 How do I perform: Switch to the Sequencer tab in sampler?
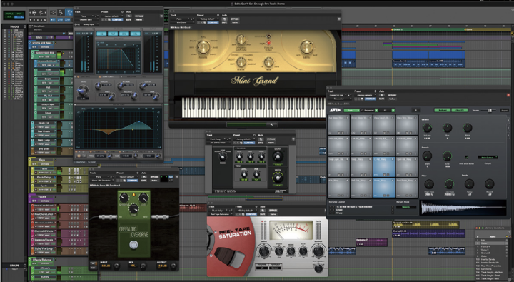(369, 110)
